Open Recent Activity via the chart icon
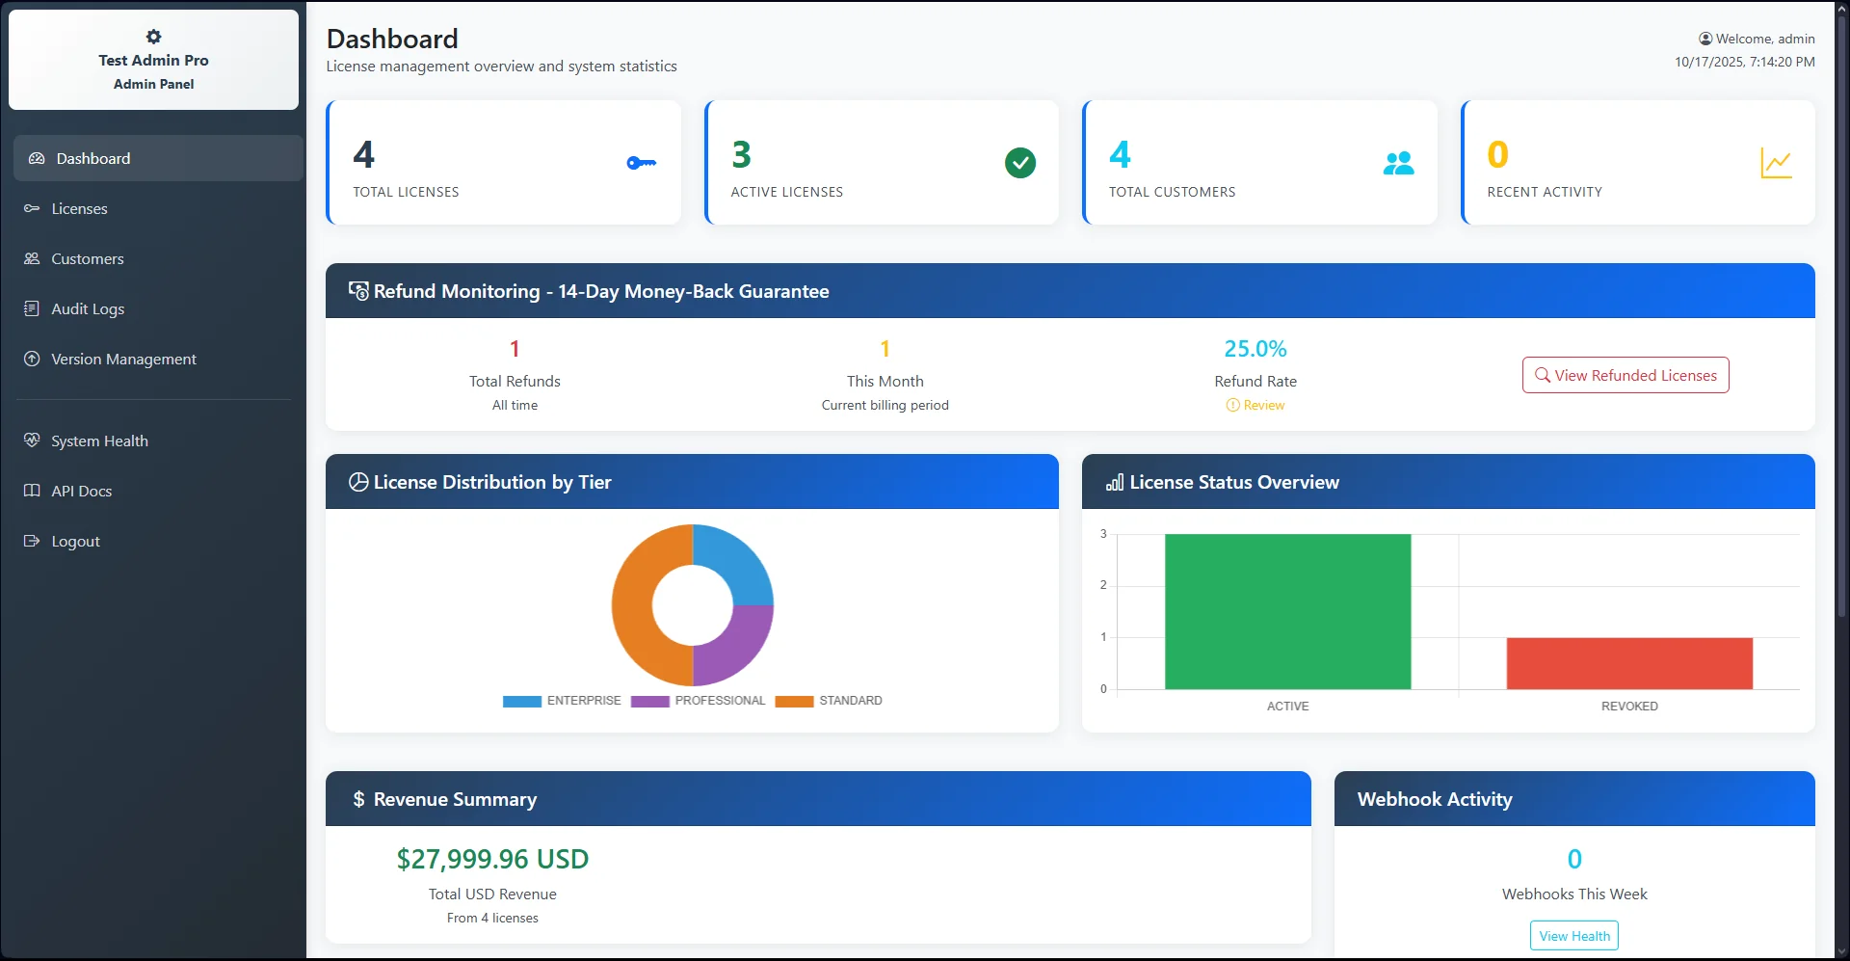The width and height of the screenshot is (1850, 961). click(x=1778, y=163)
